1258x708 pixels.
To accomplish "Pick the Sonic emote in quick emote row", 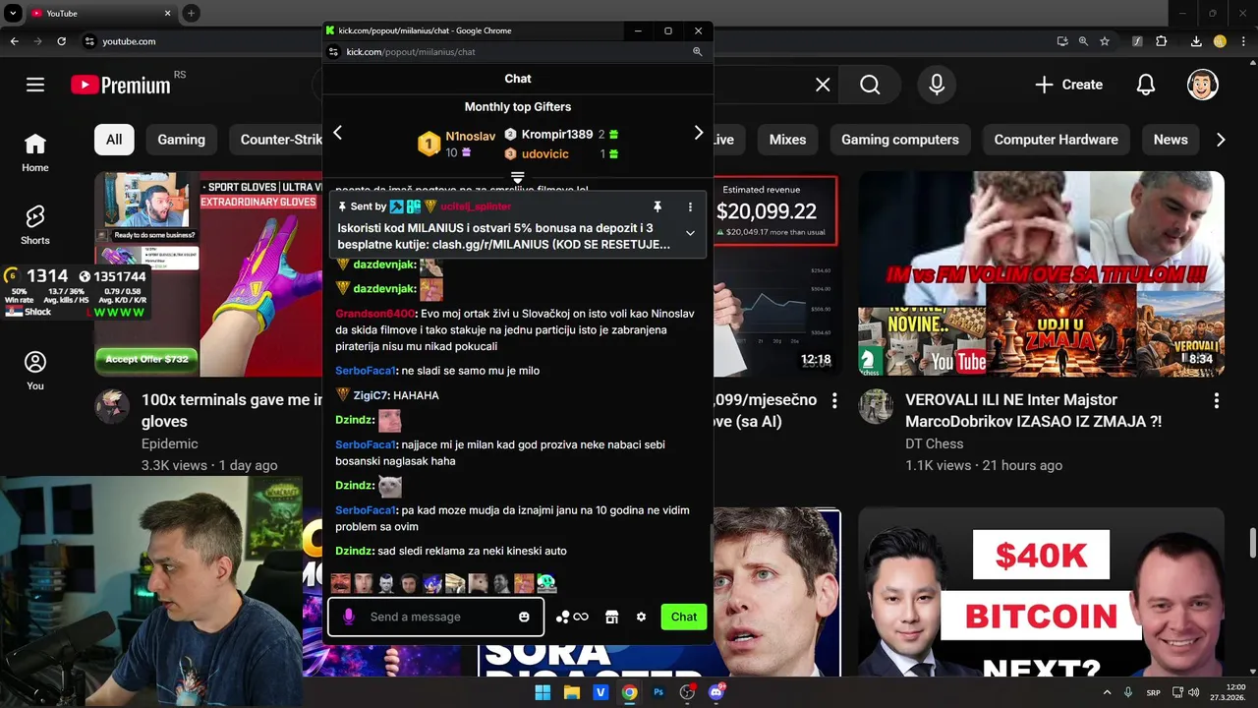I will [432, 583].
